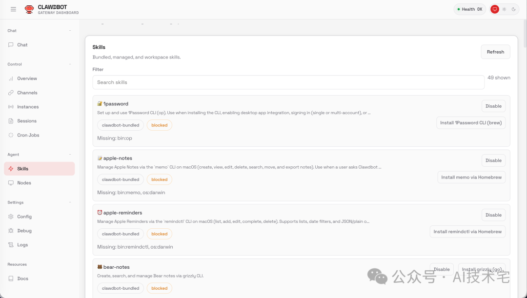The height and width of the screenshot is (298, 527).
Task: Click bear-notes clawdbot-bundled tag
Action: pyautogui.click(x=121, y=288)
